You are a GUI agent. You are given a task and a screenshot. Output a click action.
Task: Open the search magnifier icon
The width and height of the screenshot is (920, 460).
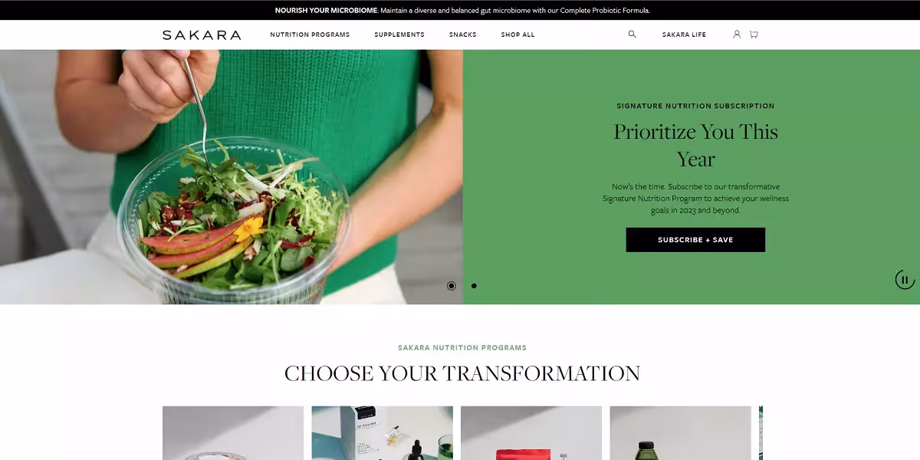tap(632, 34)
